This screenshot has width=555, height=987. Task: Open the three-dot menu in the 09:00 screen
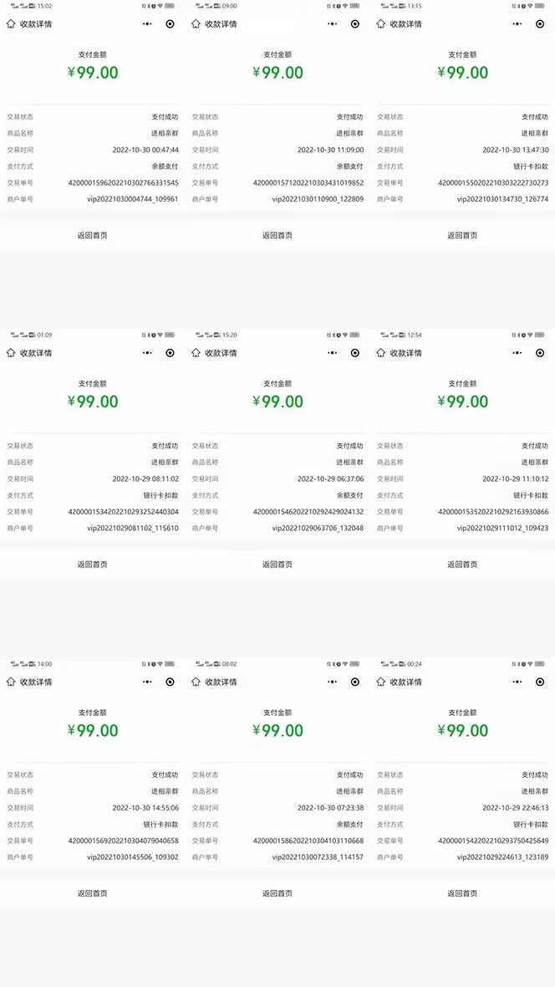(x=333, y=24)
